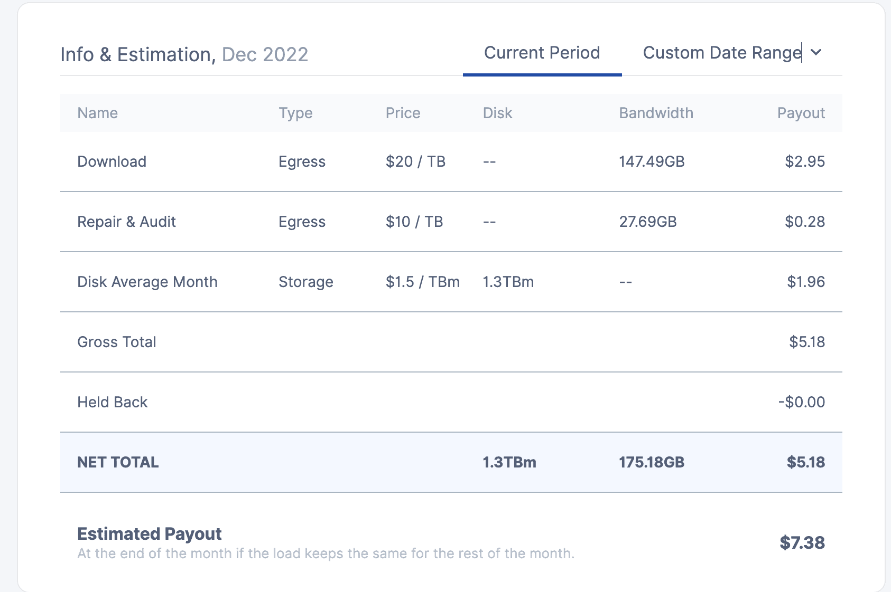
Task: Click the Held Back row label
Action: (x=112, y=402)
